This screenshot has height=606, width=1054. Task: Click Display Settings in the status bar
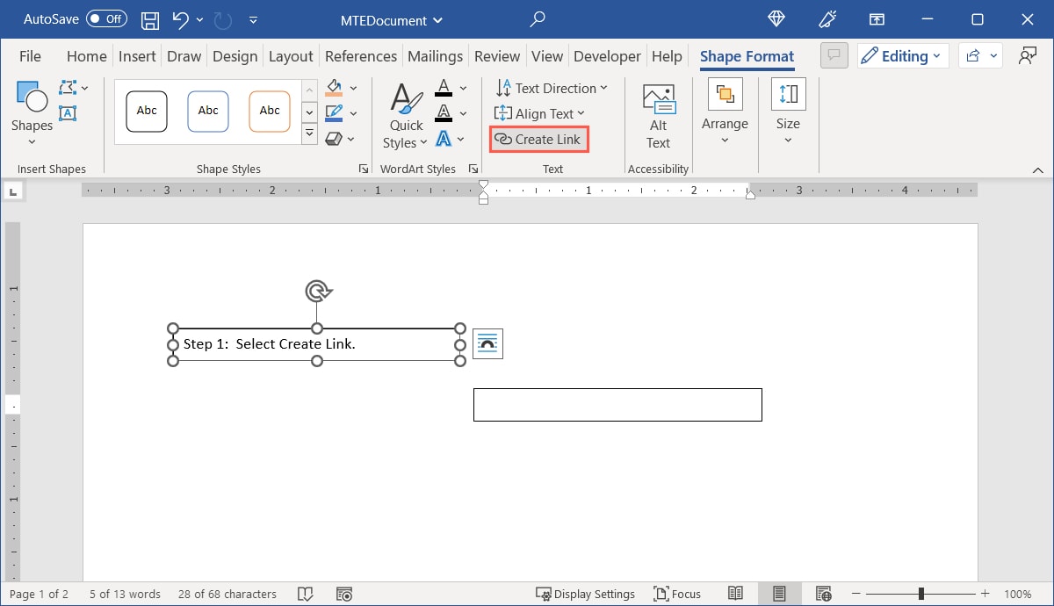pyautogui.click(x=586, y=594)
